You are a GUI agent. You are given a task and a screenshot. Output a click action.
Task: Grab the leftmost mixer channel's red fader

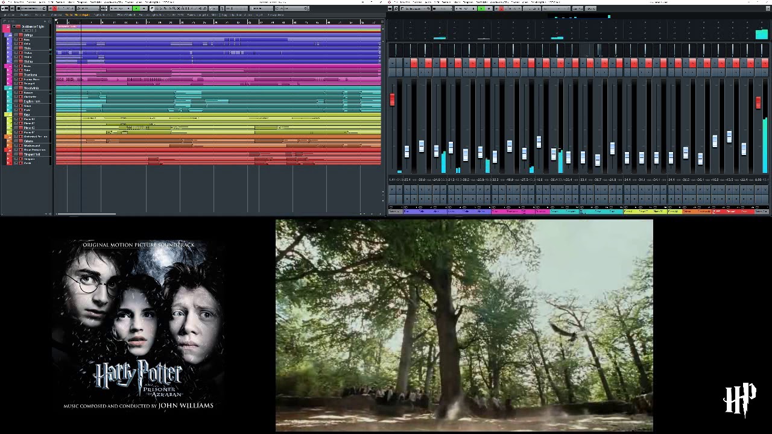(x=393, y=99)
